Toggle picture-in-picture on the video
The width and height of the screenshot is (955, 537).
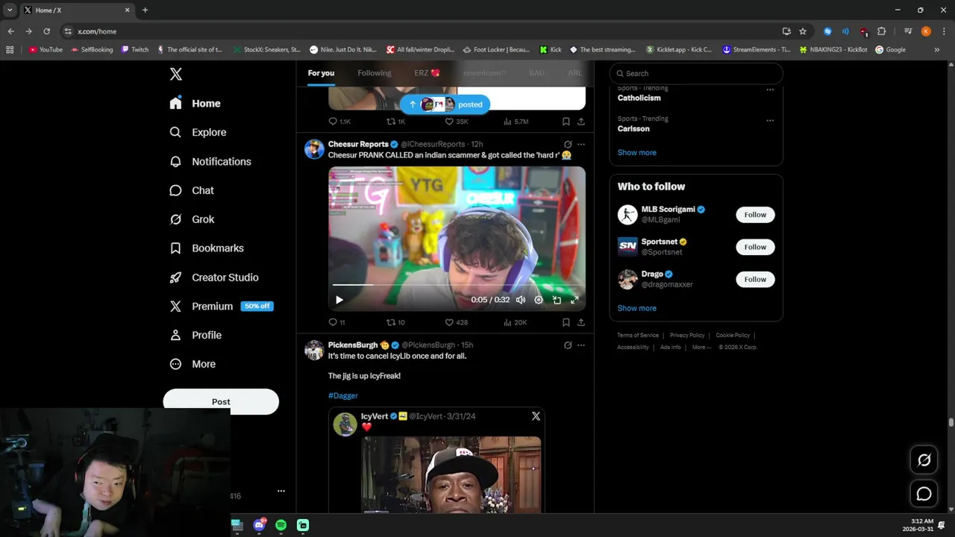pos(557,300)
